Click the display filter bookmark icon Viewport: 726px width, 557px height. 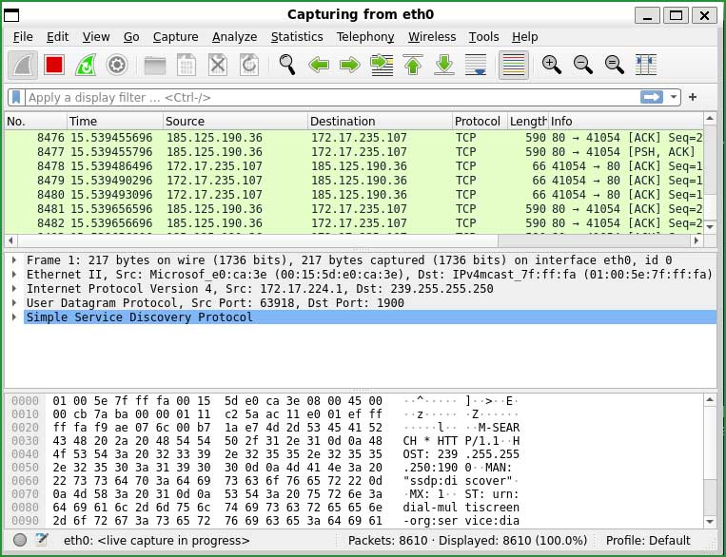point(16,97)
